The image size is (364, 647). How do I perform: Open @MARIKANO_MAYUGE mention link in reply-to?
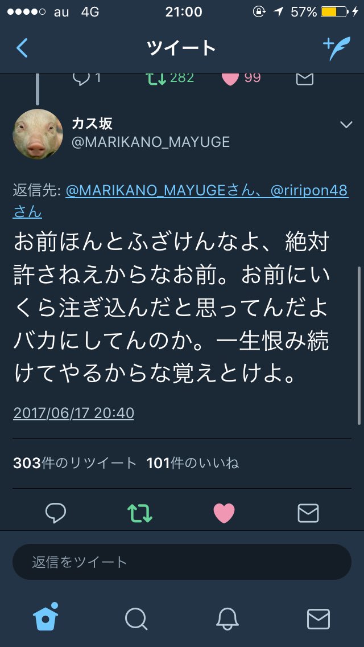(x=144, y=191)
